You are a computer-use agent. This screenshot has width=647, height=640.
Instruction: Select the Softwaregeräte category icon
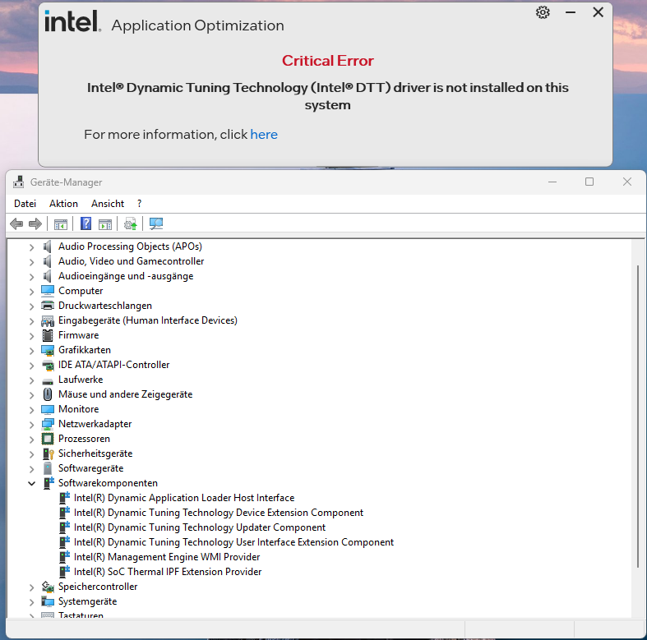[x=48, y=468]
